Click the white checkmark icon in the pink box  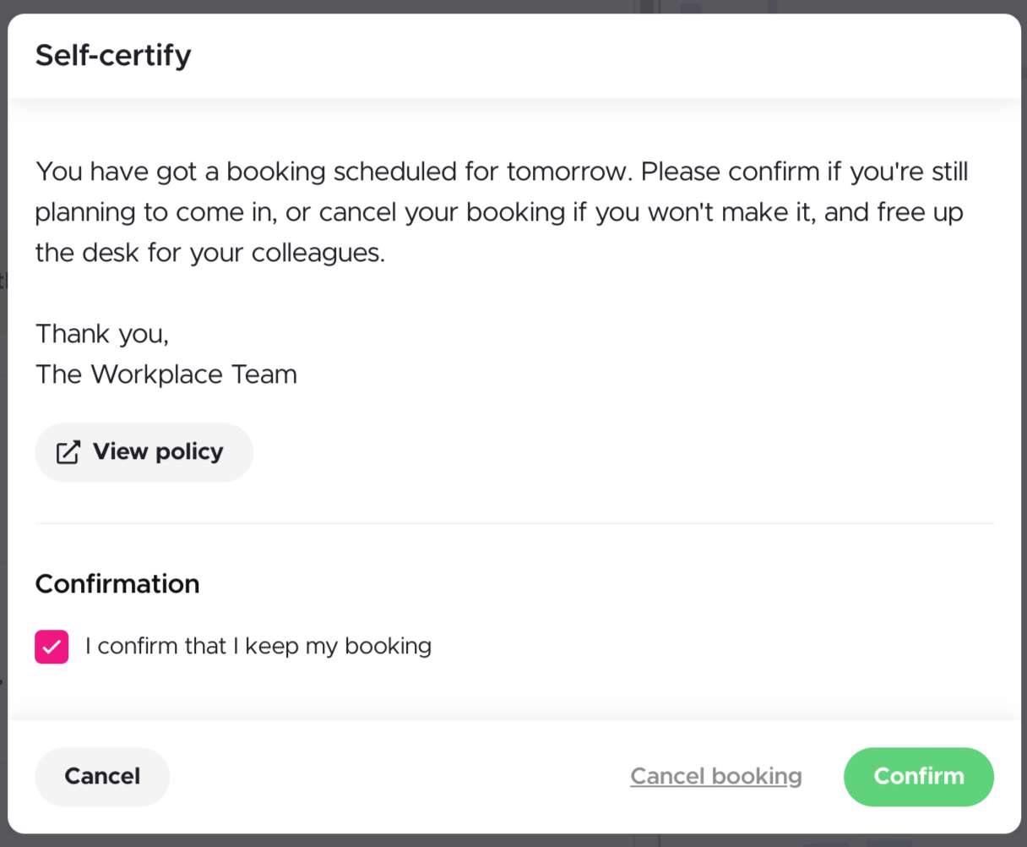pos(52,647)
